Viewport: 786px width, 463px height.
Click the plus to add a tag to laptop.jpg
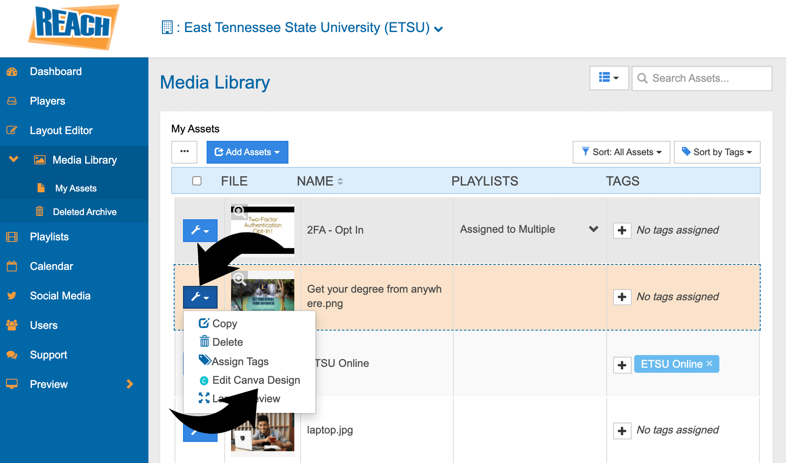point(622,431)
